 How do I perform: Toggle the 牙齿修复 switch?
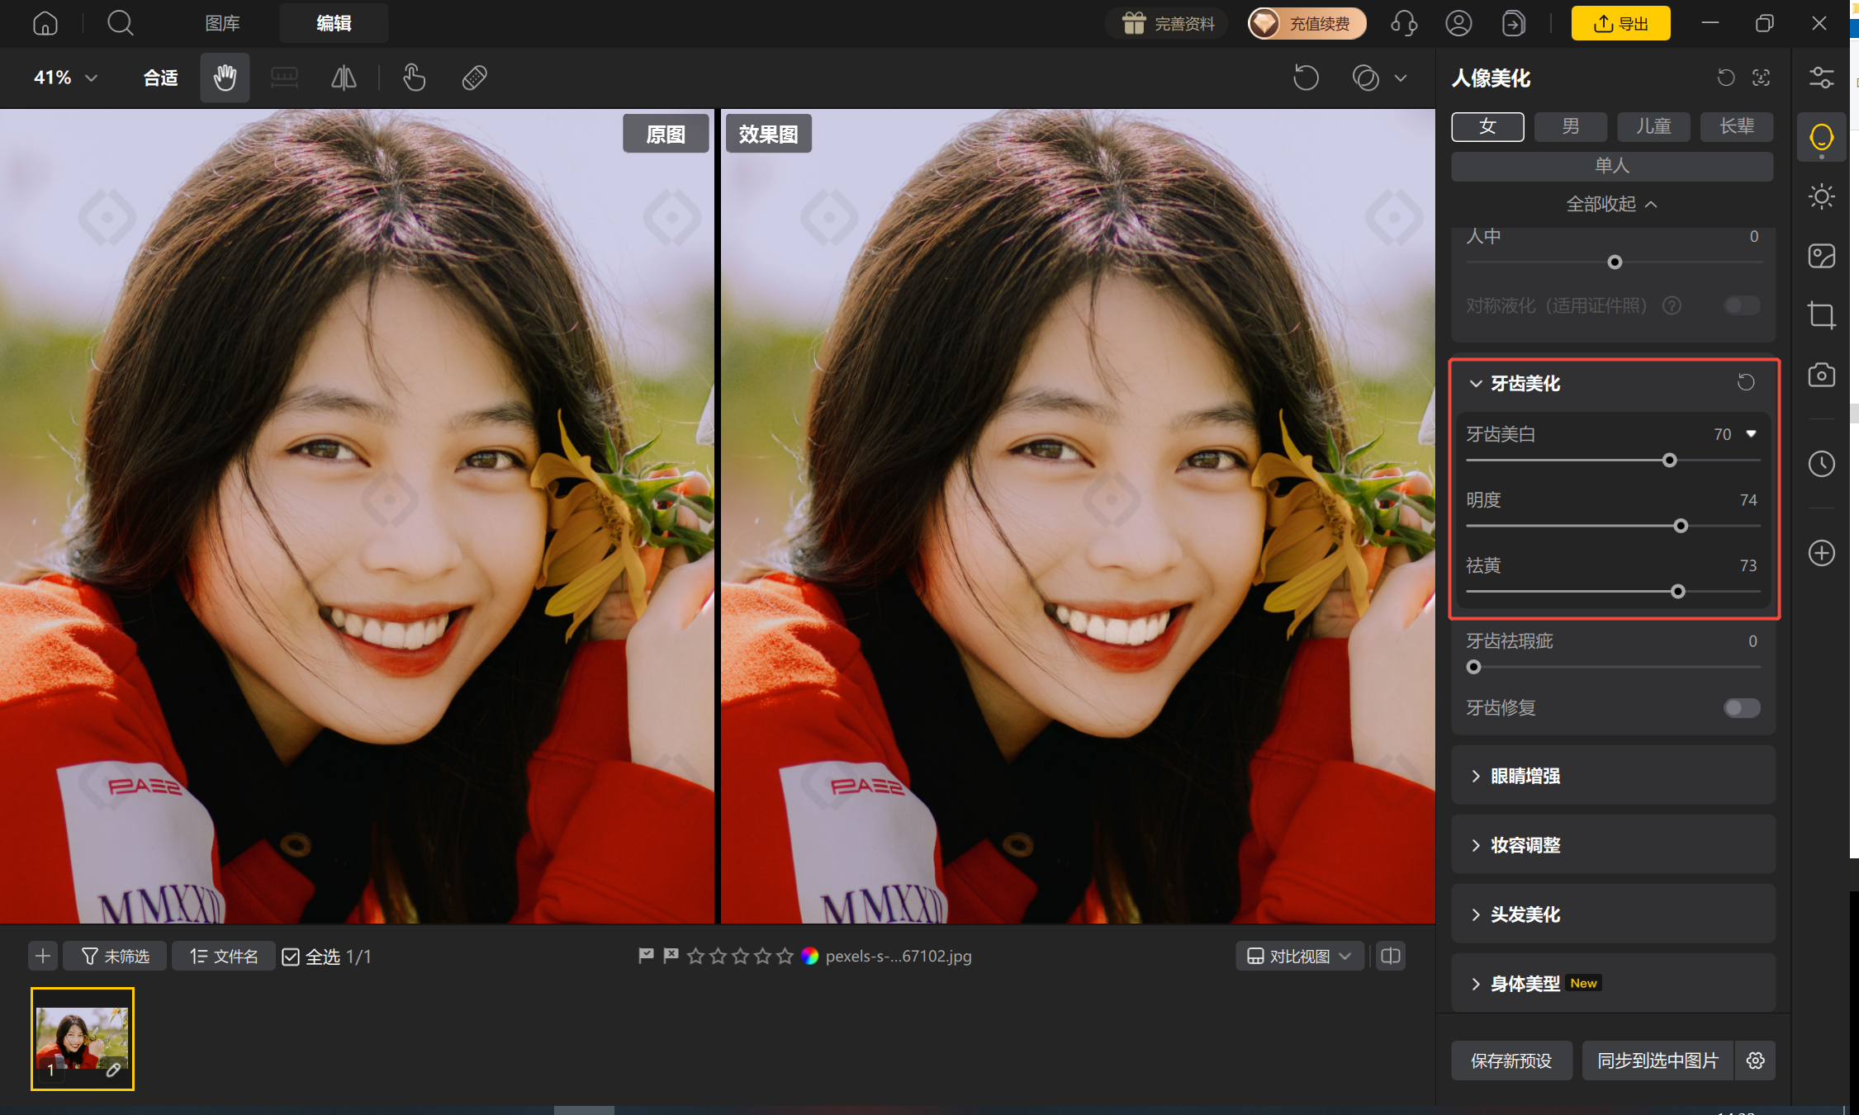click(1742, 708)
